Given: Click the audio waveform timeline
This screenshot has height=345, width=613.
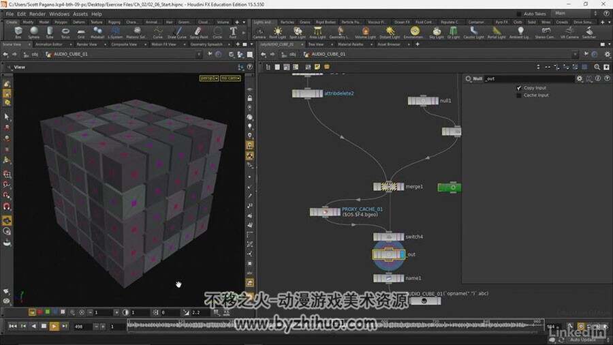Looking at the screenshot, I should tap(335, 325).
